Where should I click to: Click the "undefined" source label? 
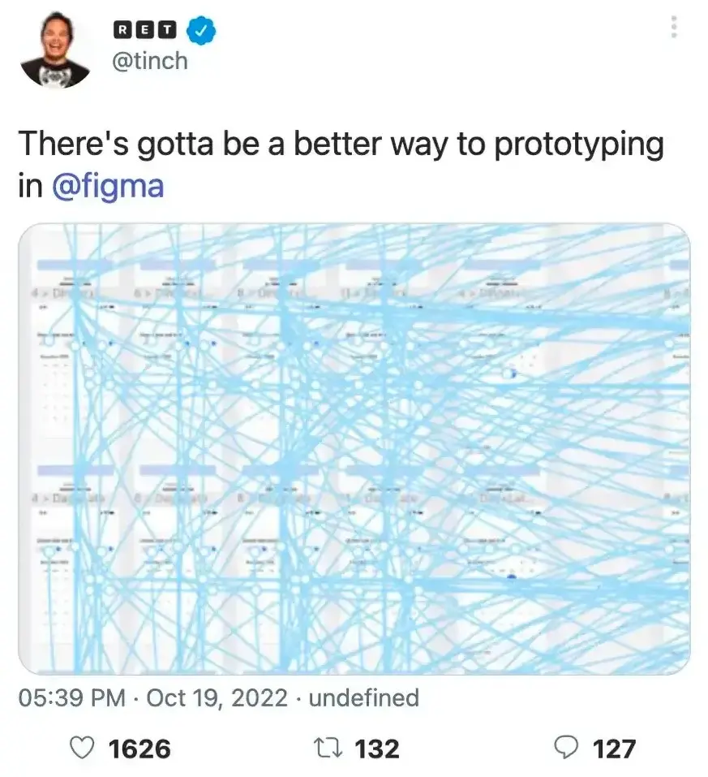(364, 697)
